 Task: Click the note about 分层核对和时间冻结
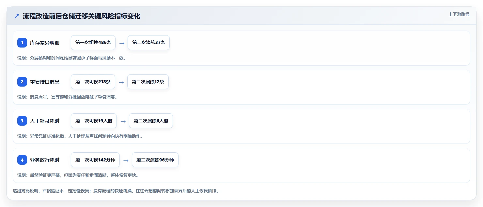click(71, 58)
